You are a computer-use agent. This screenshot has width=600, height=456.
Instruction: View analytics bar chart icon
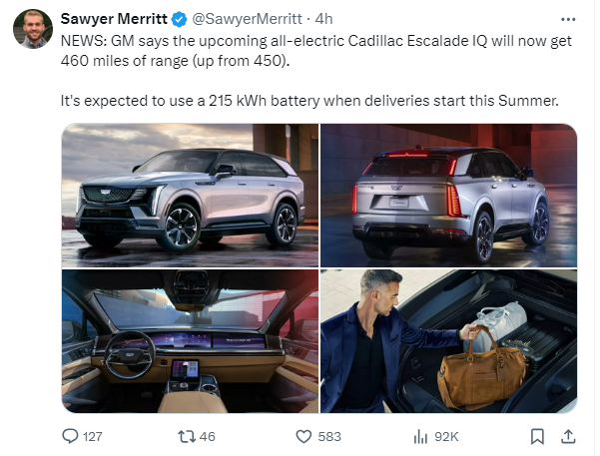point(420,436)
